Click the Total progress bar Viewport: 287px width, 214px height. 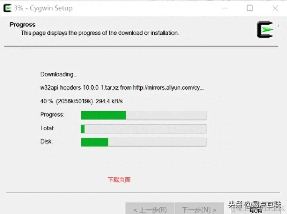pyautogui.click(x=143, y=129)
